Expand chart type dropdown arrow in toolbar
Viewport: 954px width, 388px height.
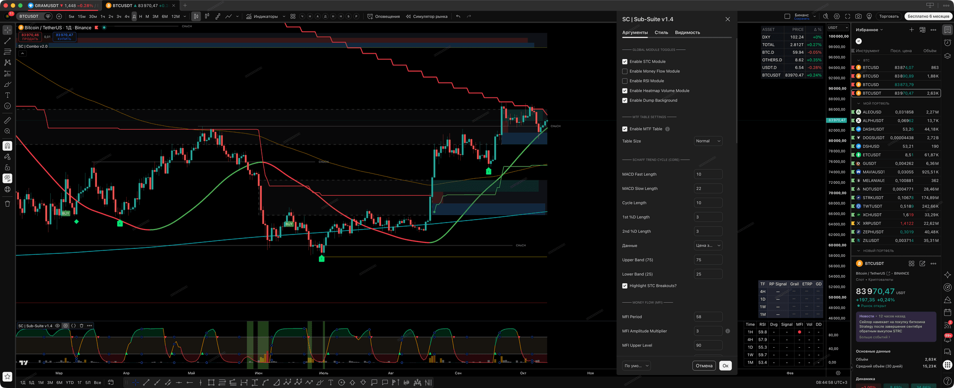238,16
